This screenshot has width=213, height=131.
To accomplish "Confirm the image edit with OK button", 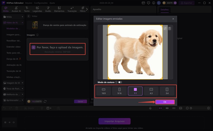I will [165, 102].
